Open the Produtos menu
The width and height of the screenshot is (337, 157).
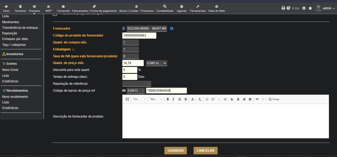(x=34, y=9)
